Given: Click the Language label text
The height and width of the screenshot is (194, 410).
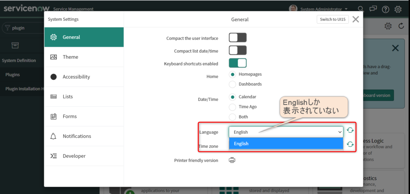Looking at the screenshot, I should pos(209,132).
